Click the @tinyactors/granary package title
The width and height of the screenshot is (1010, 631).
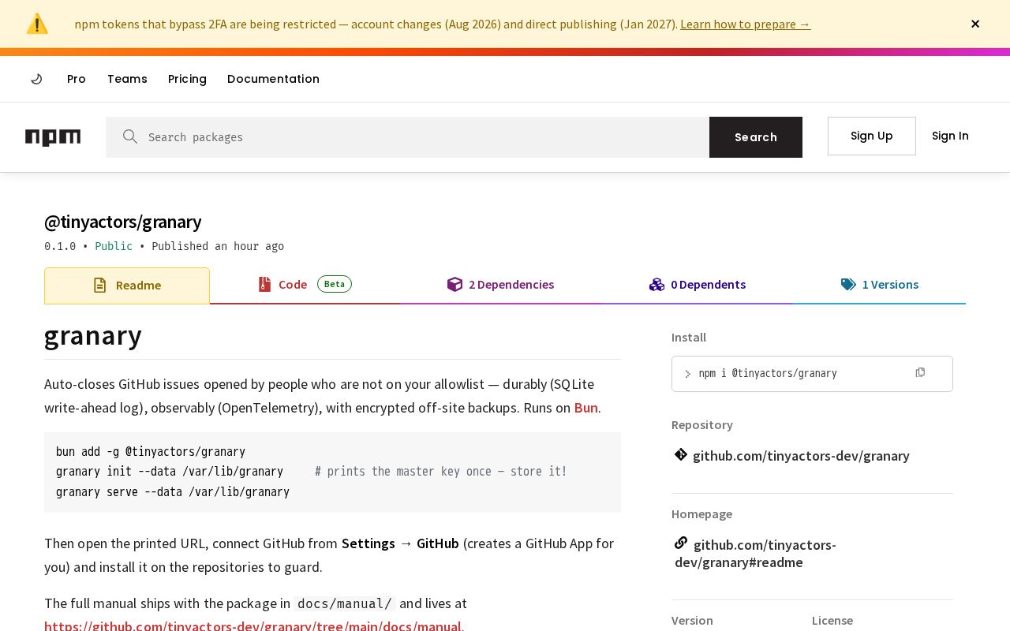(123, 222)
